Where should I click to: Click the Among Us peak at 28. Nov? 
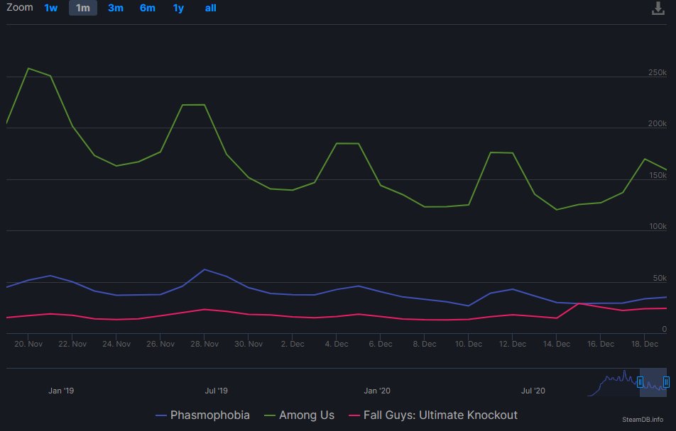tap(204, 105)
